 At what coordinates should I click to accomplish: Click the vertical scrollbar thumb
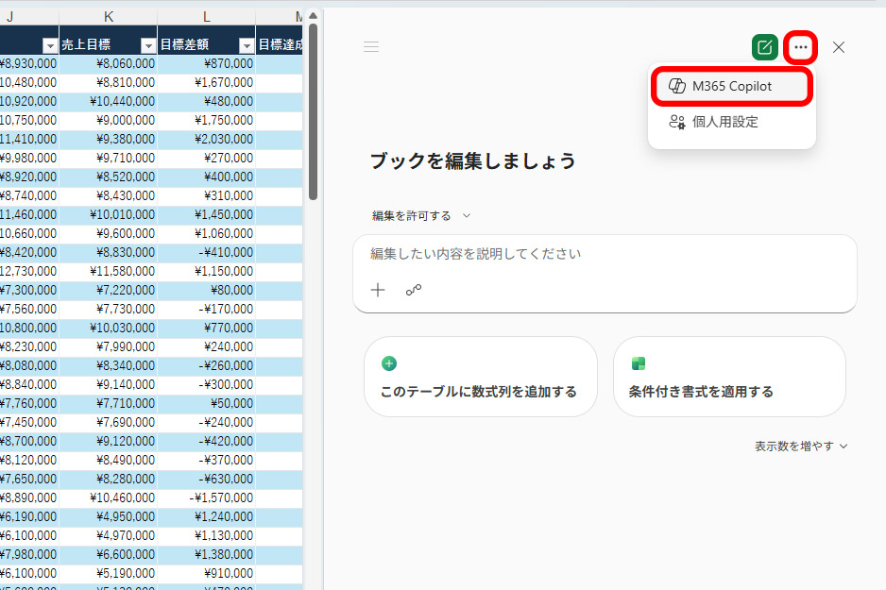click(x=313, y=111)
